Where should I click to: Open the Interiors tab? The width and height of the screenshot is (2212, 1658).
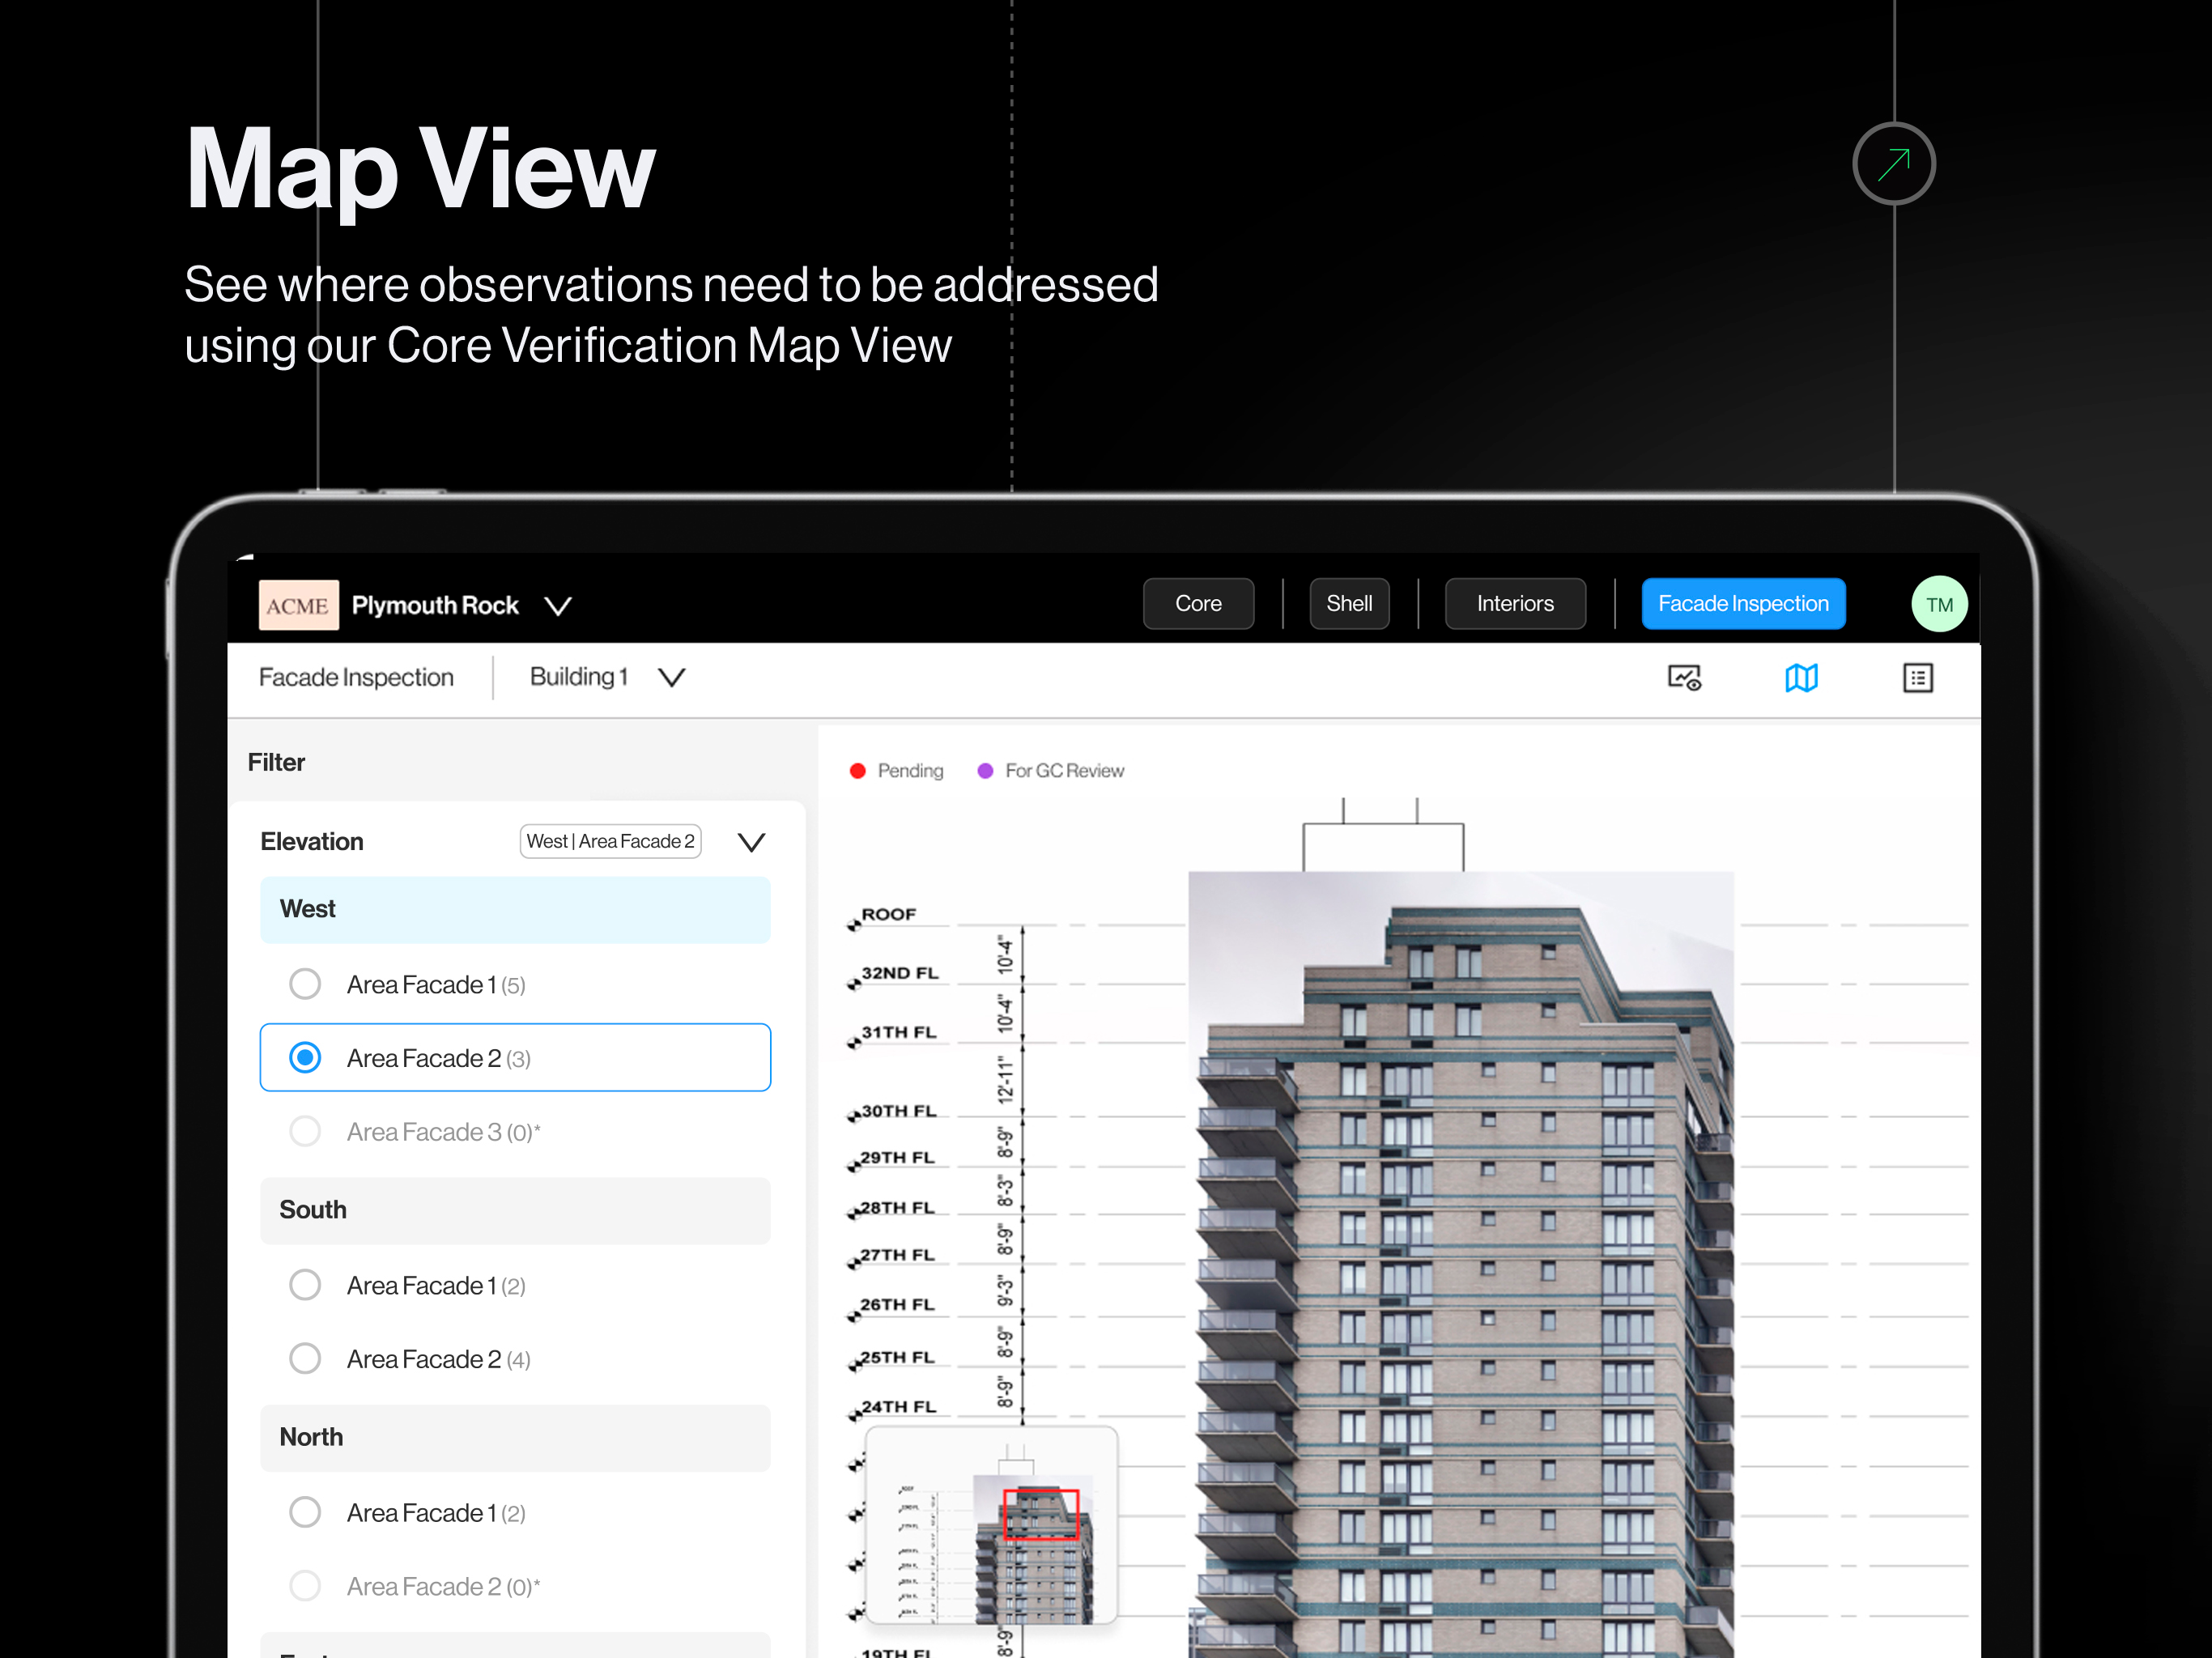[x=1515, y=604]
